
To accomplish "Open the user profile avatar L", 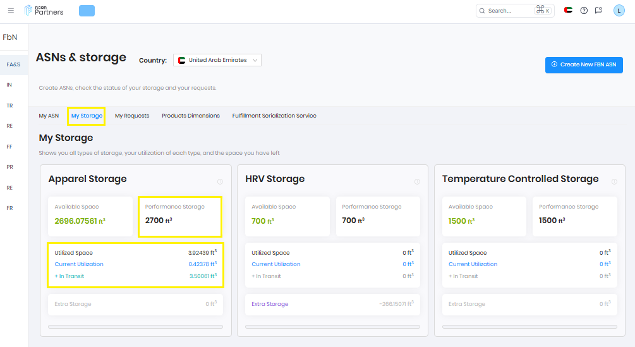I will (619, 11).
